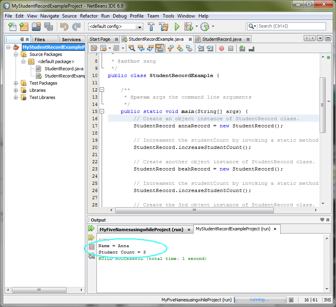The image size is (336, 307).
Task: Click the Undo arrow icon
Action: [x=64, y=27]
